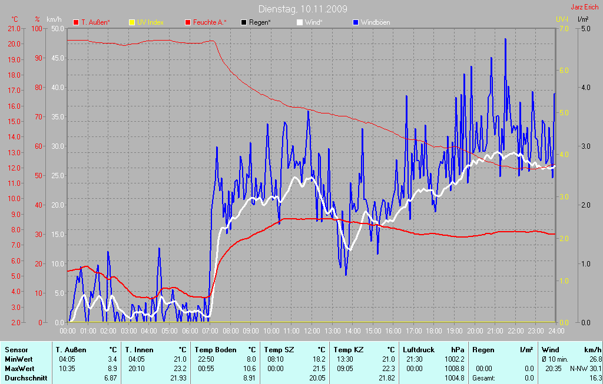
Task: Click the blue Windböen legend square
Action: 356,22
